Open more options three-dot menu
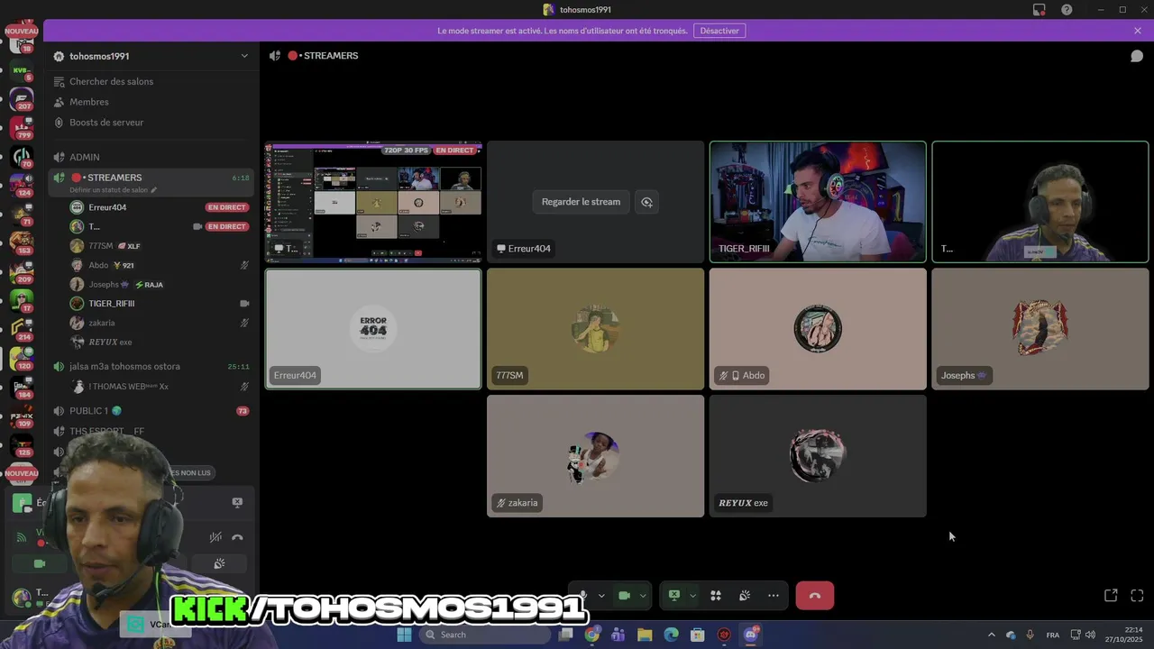The image size is (1154, 649). [774, 596]
